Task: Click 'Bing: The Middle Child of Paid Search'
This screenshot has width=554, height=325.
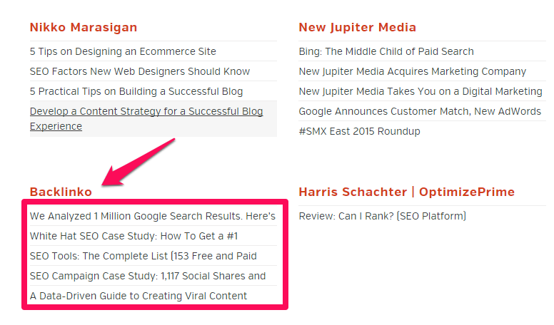Action: [x=386, y=51]
